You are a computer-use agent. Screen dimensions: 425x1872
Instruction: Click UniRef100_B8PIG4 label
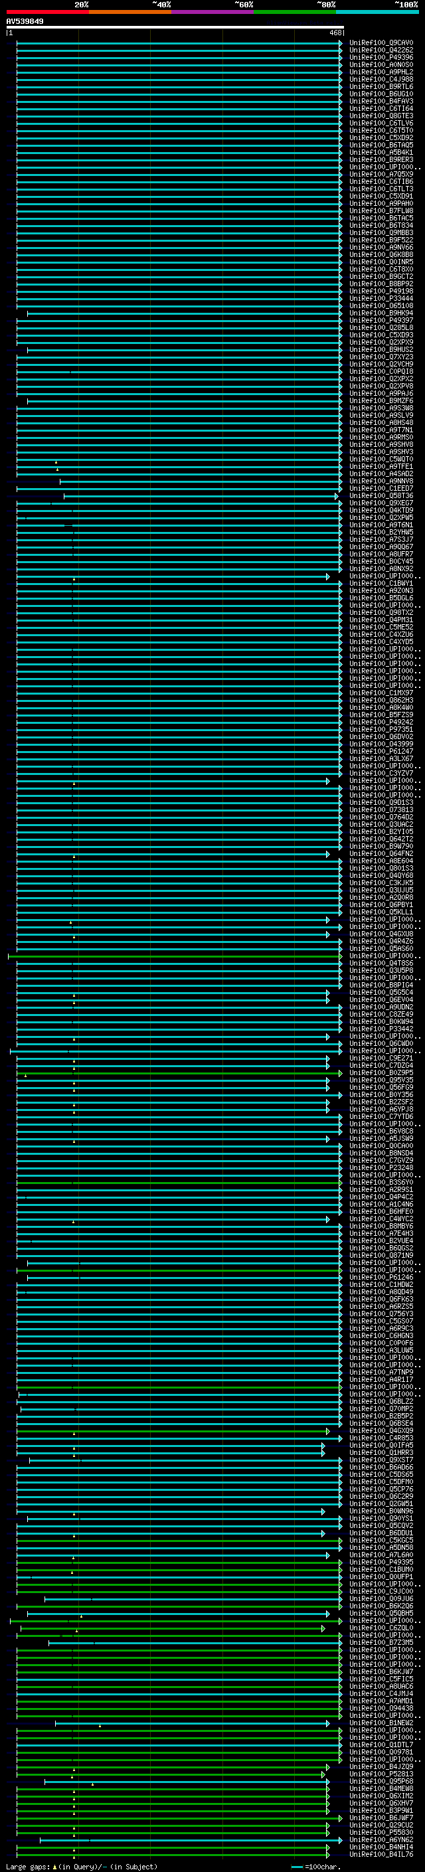tap(381, 985)
